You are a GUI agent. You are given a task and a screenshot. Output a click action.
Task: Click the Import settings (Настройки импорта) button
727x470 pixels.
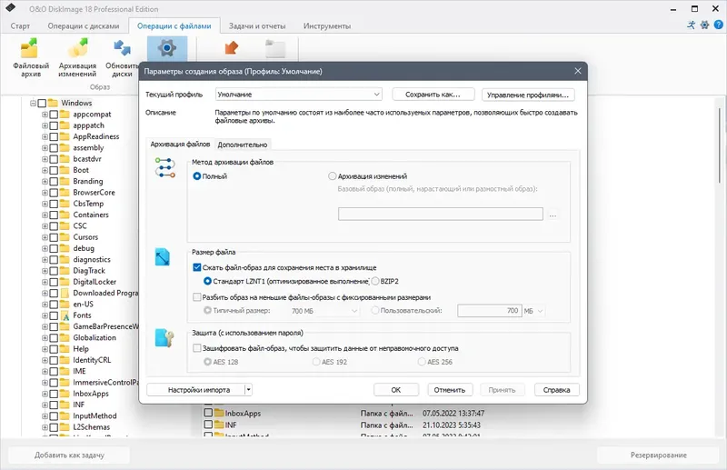[196, 390]
